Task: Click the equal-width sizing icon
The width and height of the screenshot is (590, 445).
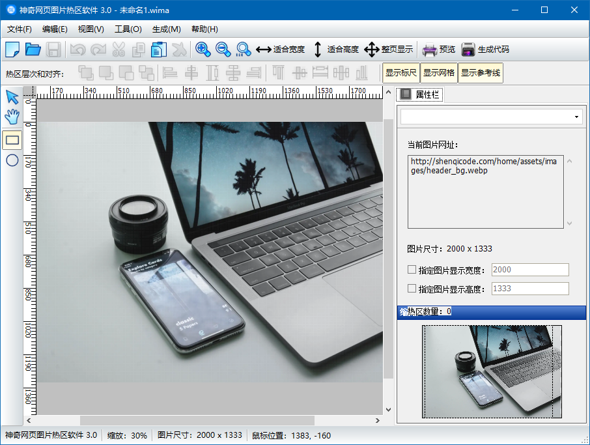Action: (x=212, y=73)
